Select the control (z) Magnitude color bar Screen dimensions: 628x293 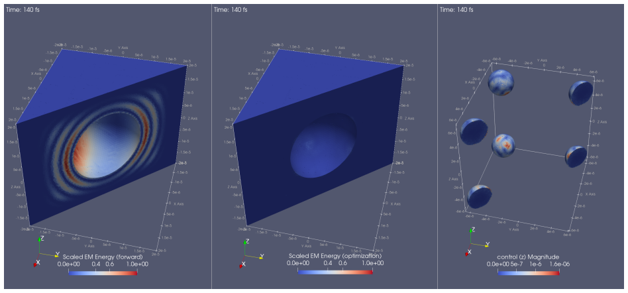point(528,272)
